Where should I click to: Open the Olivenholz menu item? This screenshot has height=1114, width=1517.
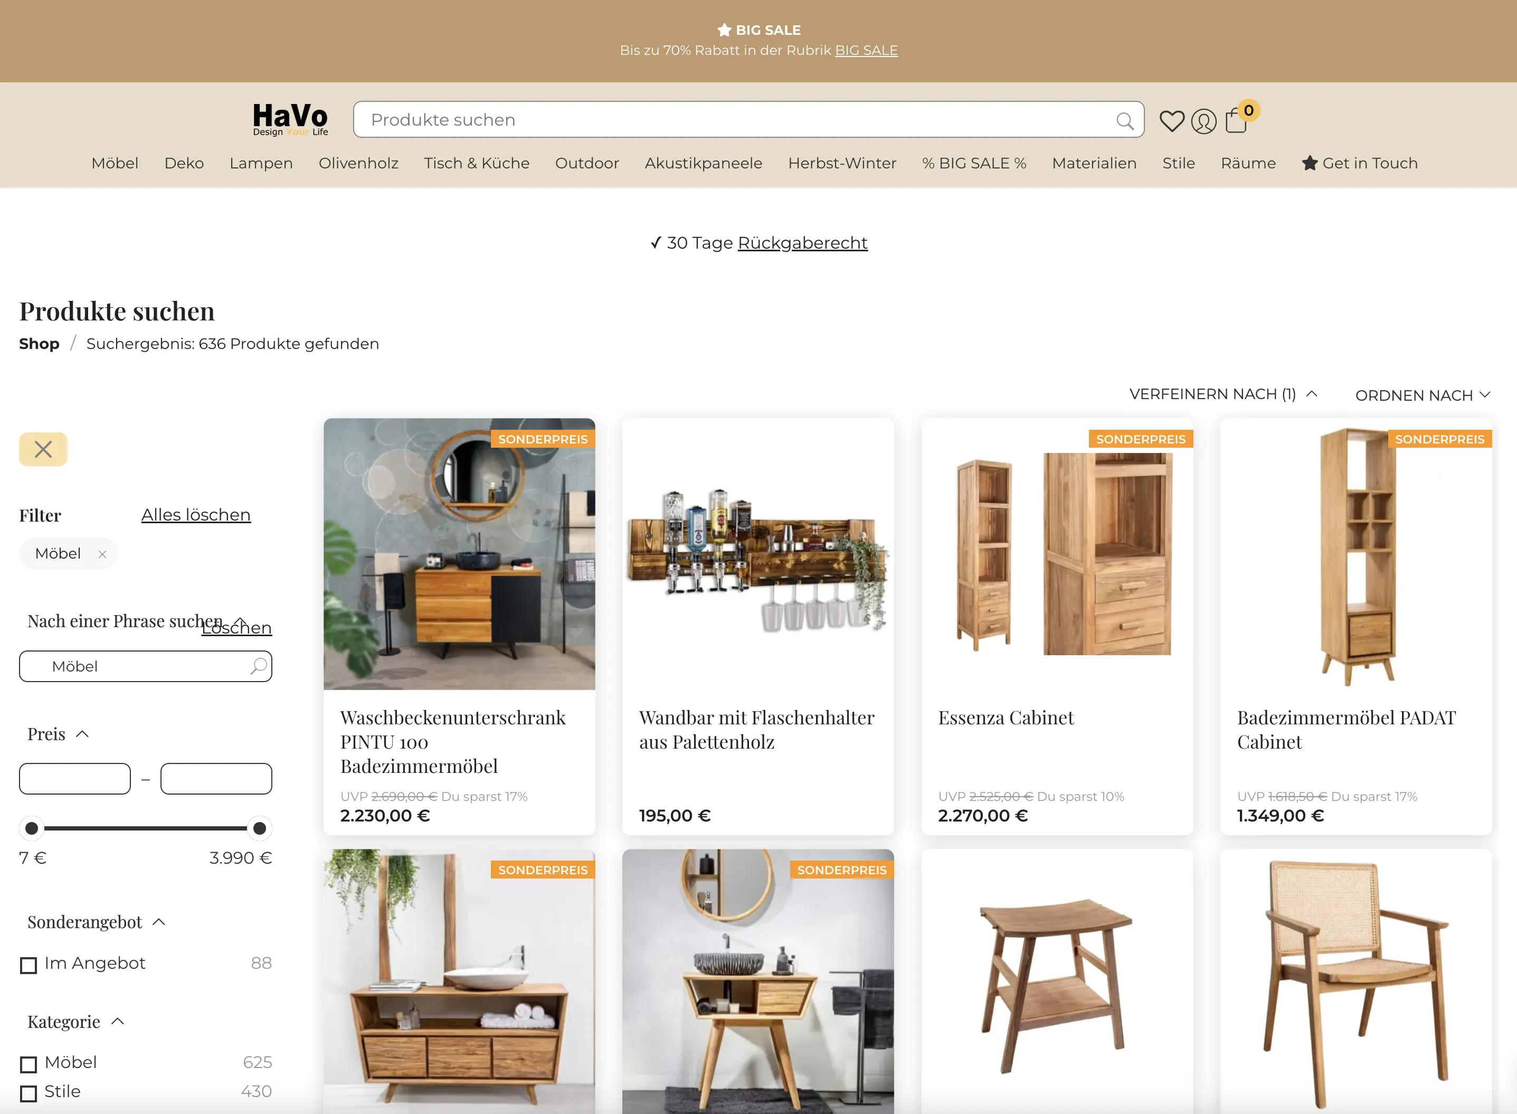pyautogui.click(x=358, y=163)
